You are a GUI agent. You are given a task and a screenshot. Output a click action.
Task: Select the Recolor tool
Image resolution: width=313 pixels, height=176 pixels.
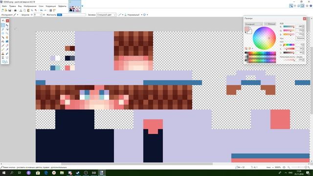click(x=7, y=54)
